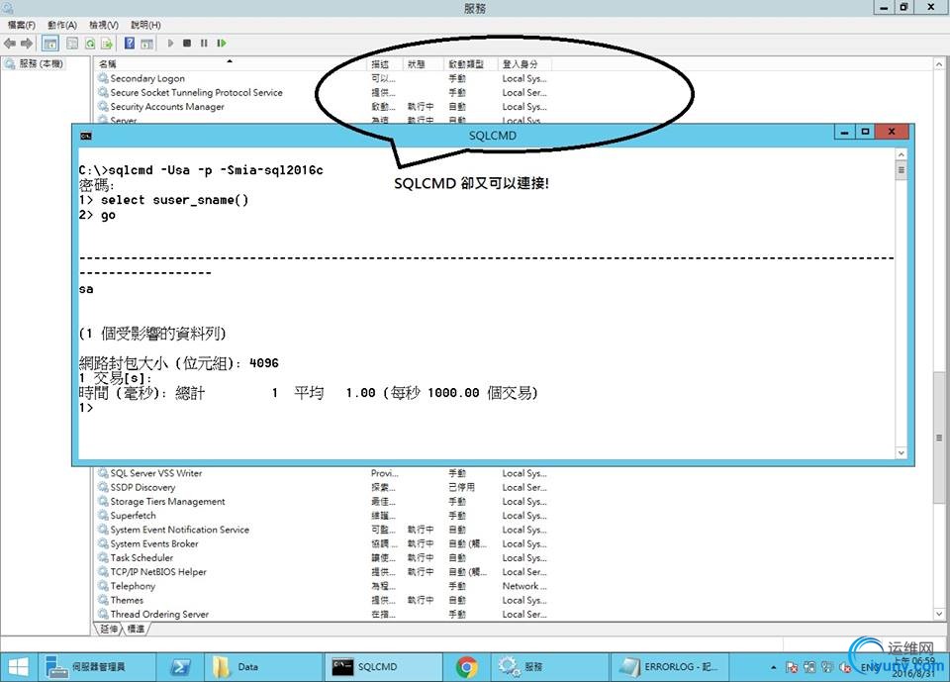Open the 動作(A) menu
Viewport: 950px width, 682px height.
pyautogui.click(x=62, y=25)
